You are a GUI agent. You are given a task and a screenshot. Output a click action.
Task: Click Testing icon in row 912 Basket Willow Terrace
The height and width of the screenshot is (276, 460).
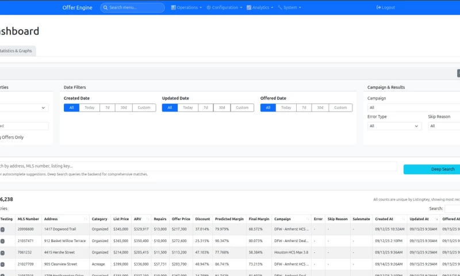(x=2, y=241)
